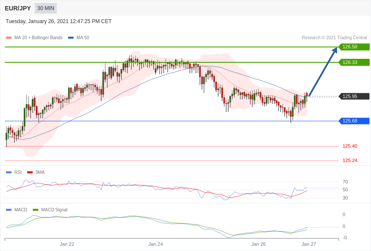
Task: Click the 9MA legend red swatch
Action: tap(30, 173)
